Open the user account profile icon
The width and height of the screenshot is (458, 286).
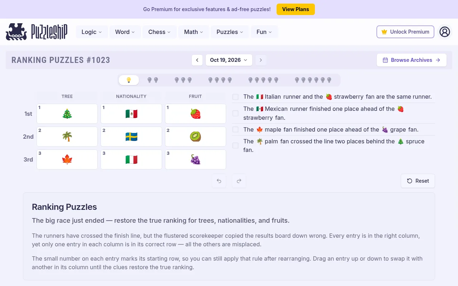[445, 32]
